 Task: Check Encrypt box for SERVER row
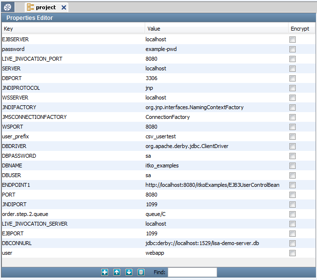tap(292, 68)
